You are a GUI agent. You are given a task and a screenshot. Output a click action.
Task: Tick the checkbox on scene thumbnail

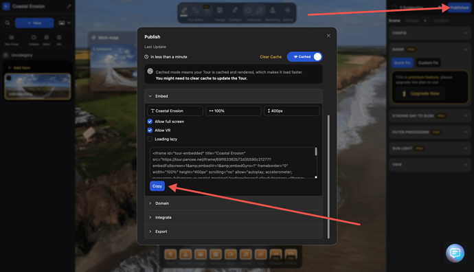coord(9,78)
